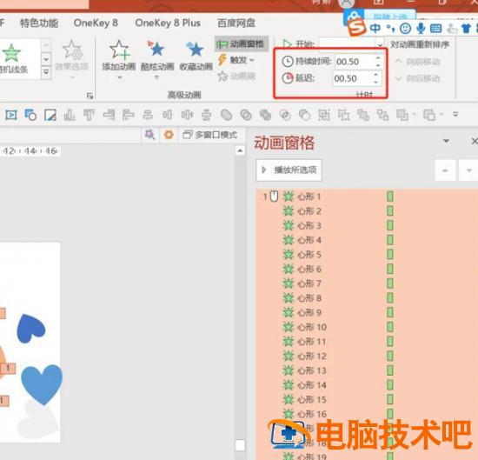Click the align left icon
The image size is (478, 460).
[x=129, y=115]
